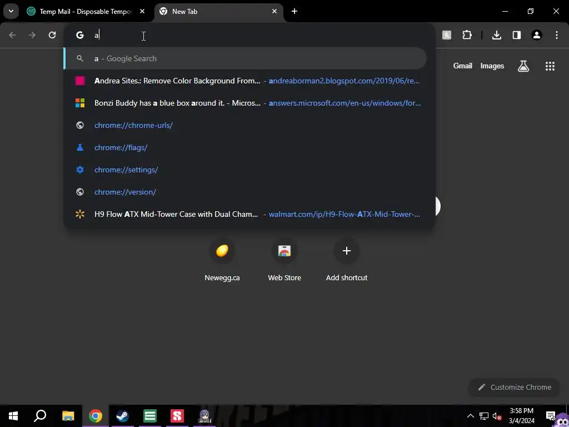
Task: Click the gray extension icon in toolbar
Action: (x=447, y=35)
